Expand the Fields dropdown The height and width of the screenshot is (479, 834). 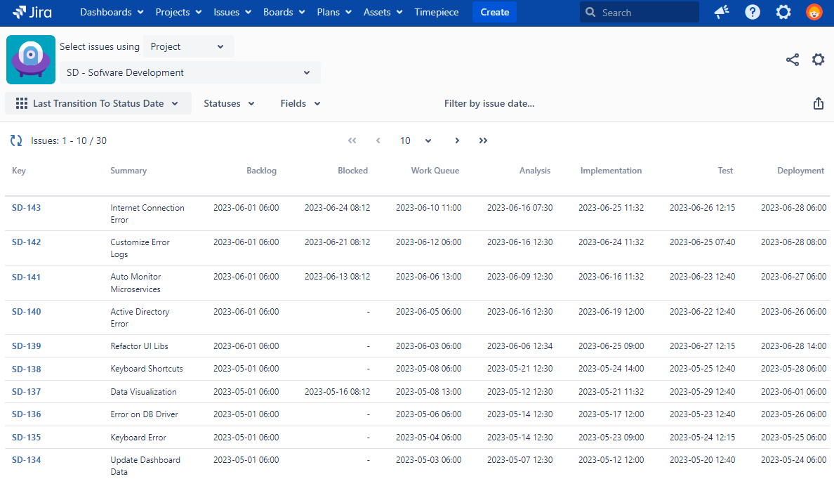300,103
